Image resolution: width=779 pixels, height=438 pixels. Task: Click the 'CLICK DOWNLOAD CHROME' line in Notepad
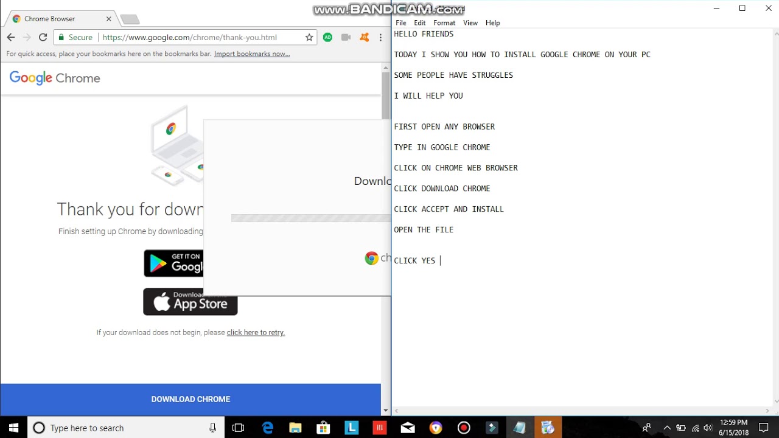tap(442, 189)
